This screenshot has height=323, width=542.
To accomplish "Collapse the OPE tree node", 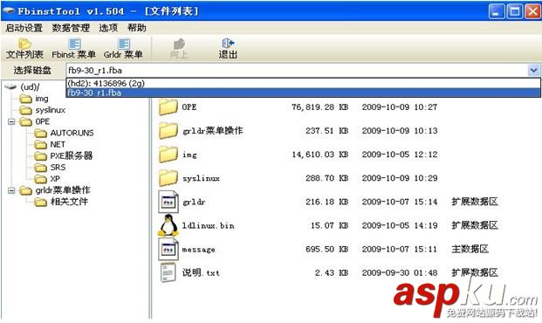I will [11, 121].
